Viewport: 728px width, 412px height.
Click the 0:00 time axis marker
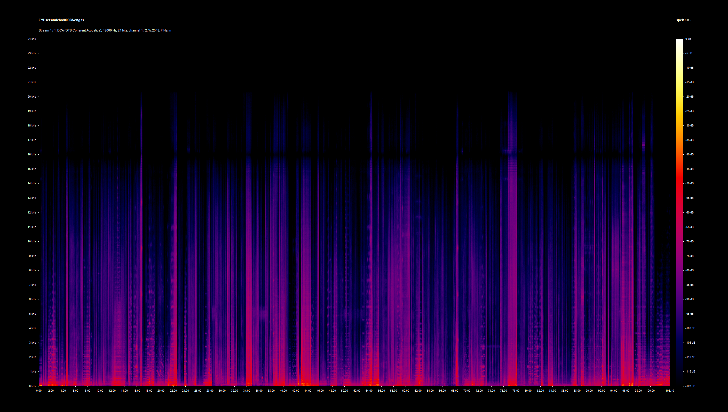[x=39, y=391]
